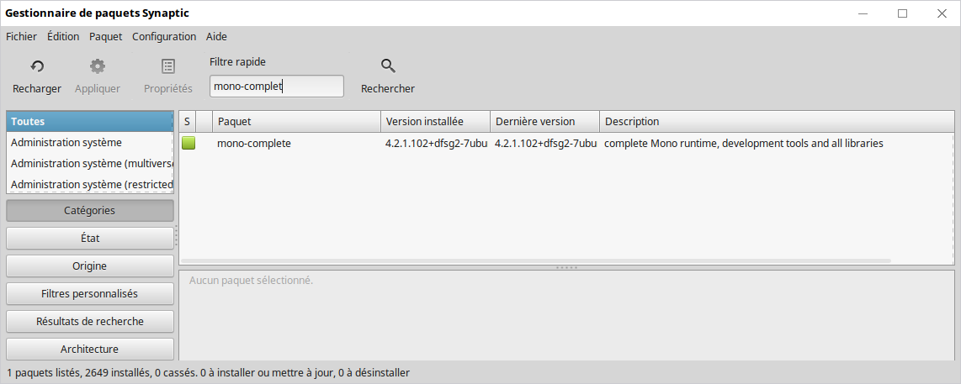The width and height of the screenshot is (961, 384).
Task: Open the Édition menu
Action: (63, 36)
